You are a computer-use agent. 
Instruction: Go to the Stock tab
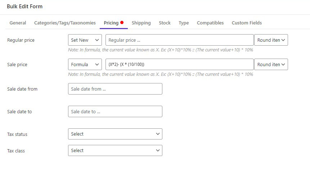click(x=165, y=23)
